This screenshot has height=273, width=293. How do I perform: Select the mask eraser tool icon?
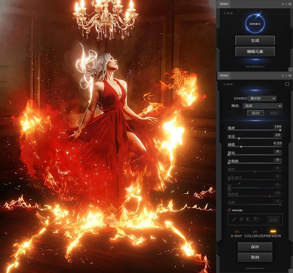click(x=241, y=219)
